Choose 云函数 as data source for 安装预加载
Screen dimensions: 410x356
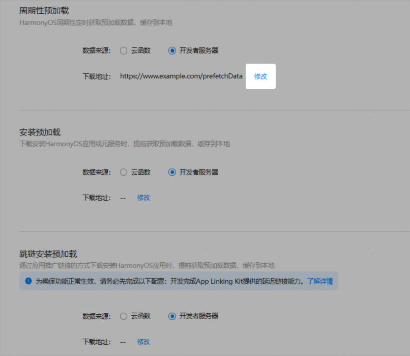(124, 172)
